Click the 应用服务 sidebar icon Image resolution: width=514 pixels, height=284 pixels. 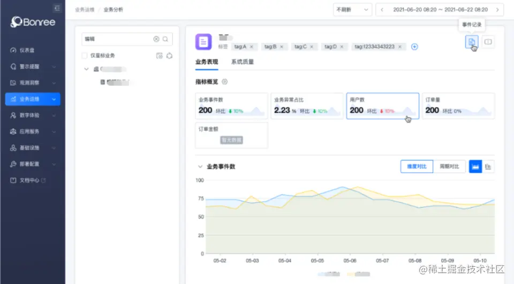13,132
